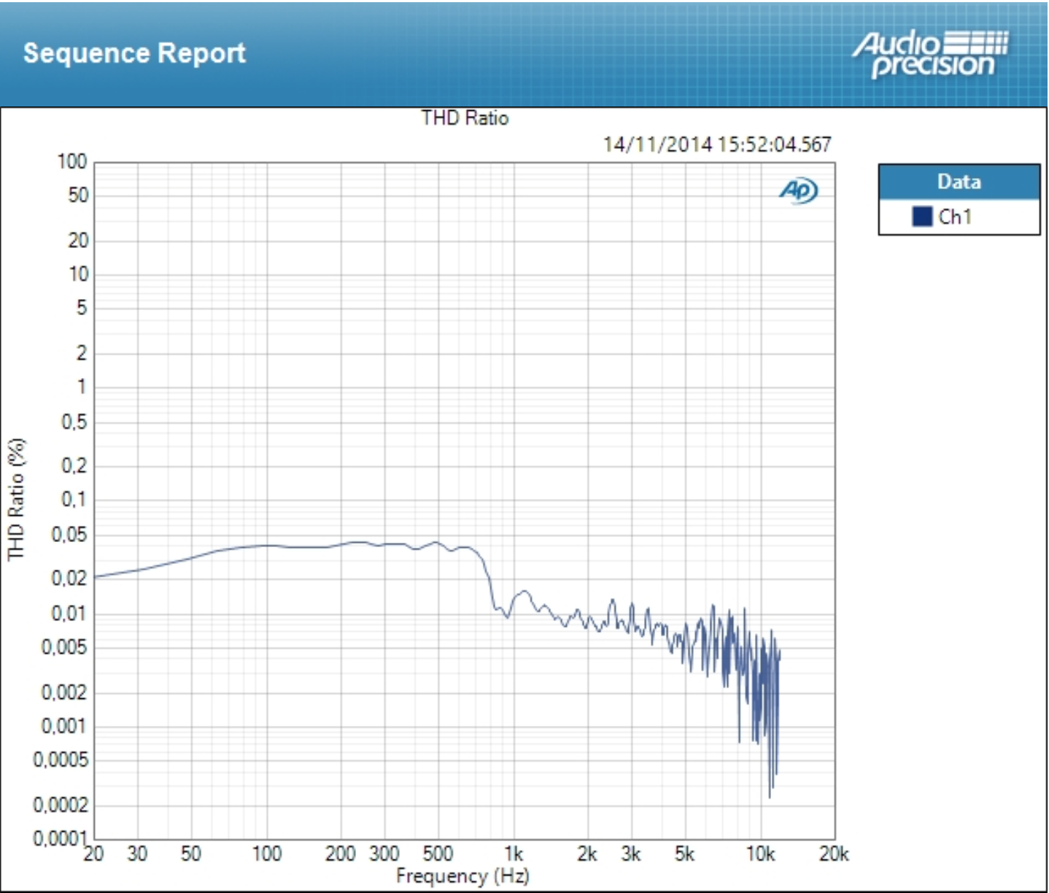Click the Audio Precision logo in the header
Screen dimensions: 1049x893
point(931,53)
